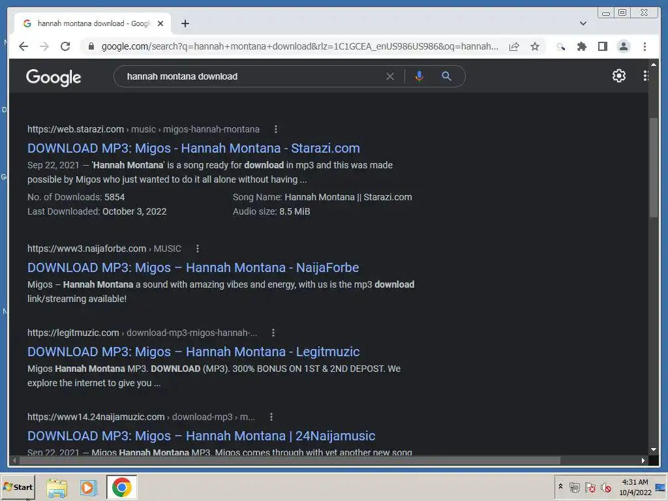The image size is (668, 501).
Task: Open Action Center flag tray icon
Action: pos(590,487)
